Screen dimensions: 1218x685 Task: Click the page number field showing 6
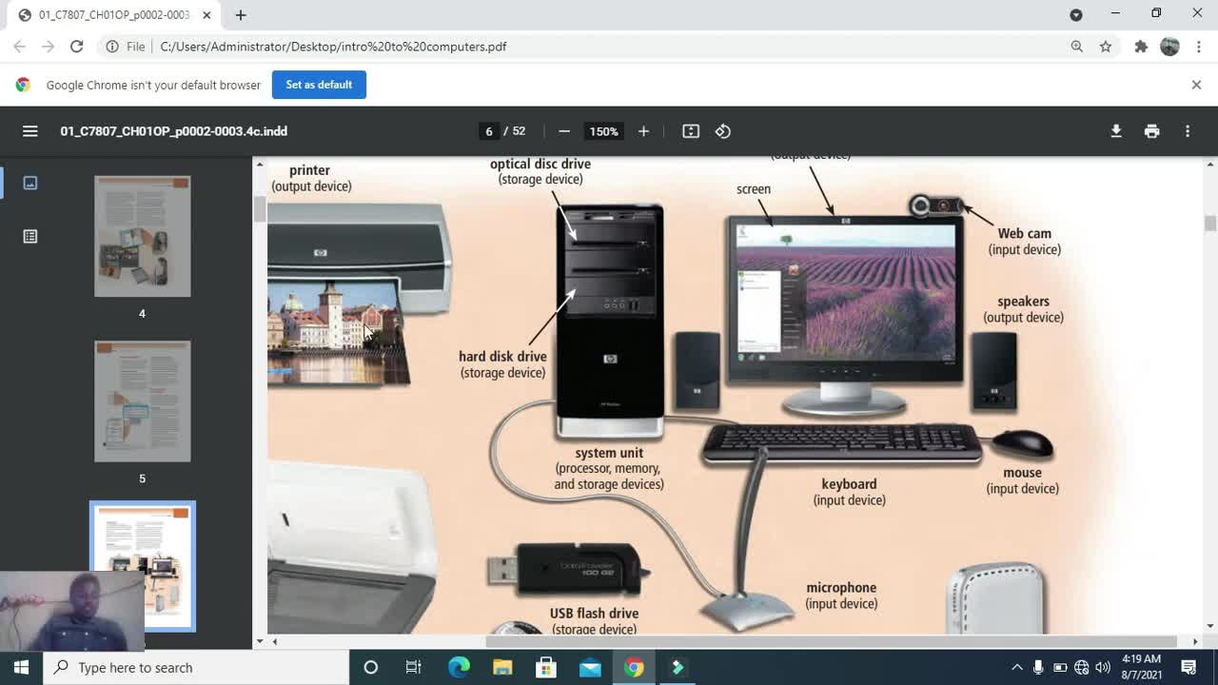[x=488, y=131]
